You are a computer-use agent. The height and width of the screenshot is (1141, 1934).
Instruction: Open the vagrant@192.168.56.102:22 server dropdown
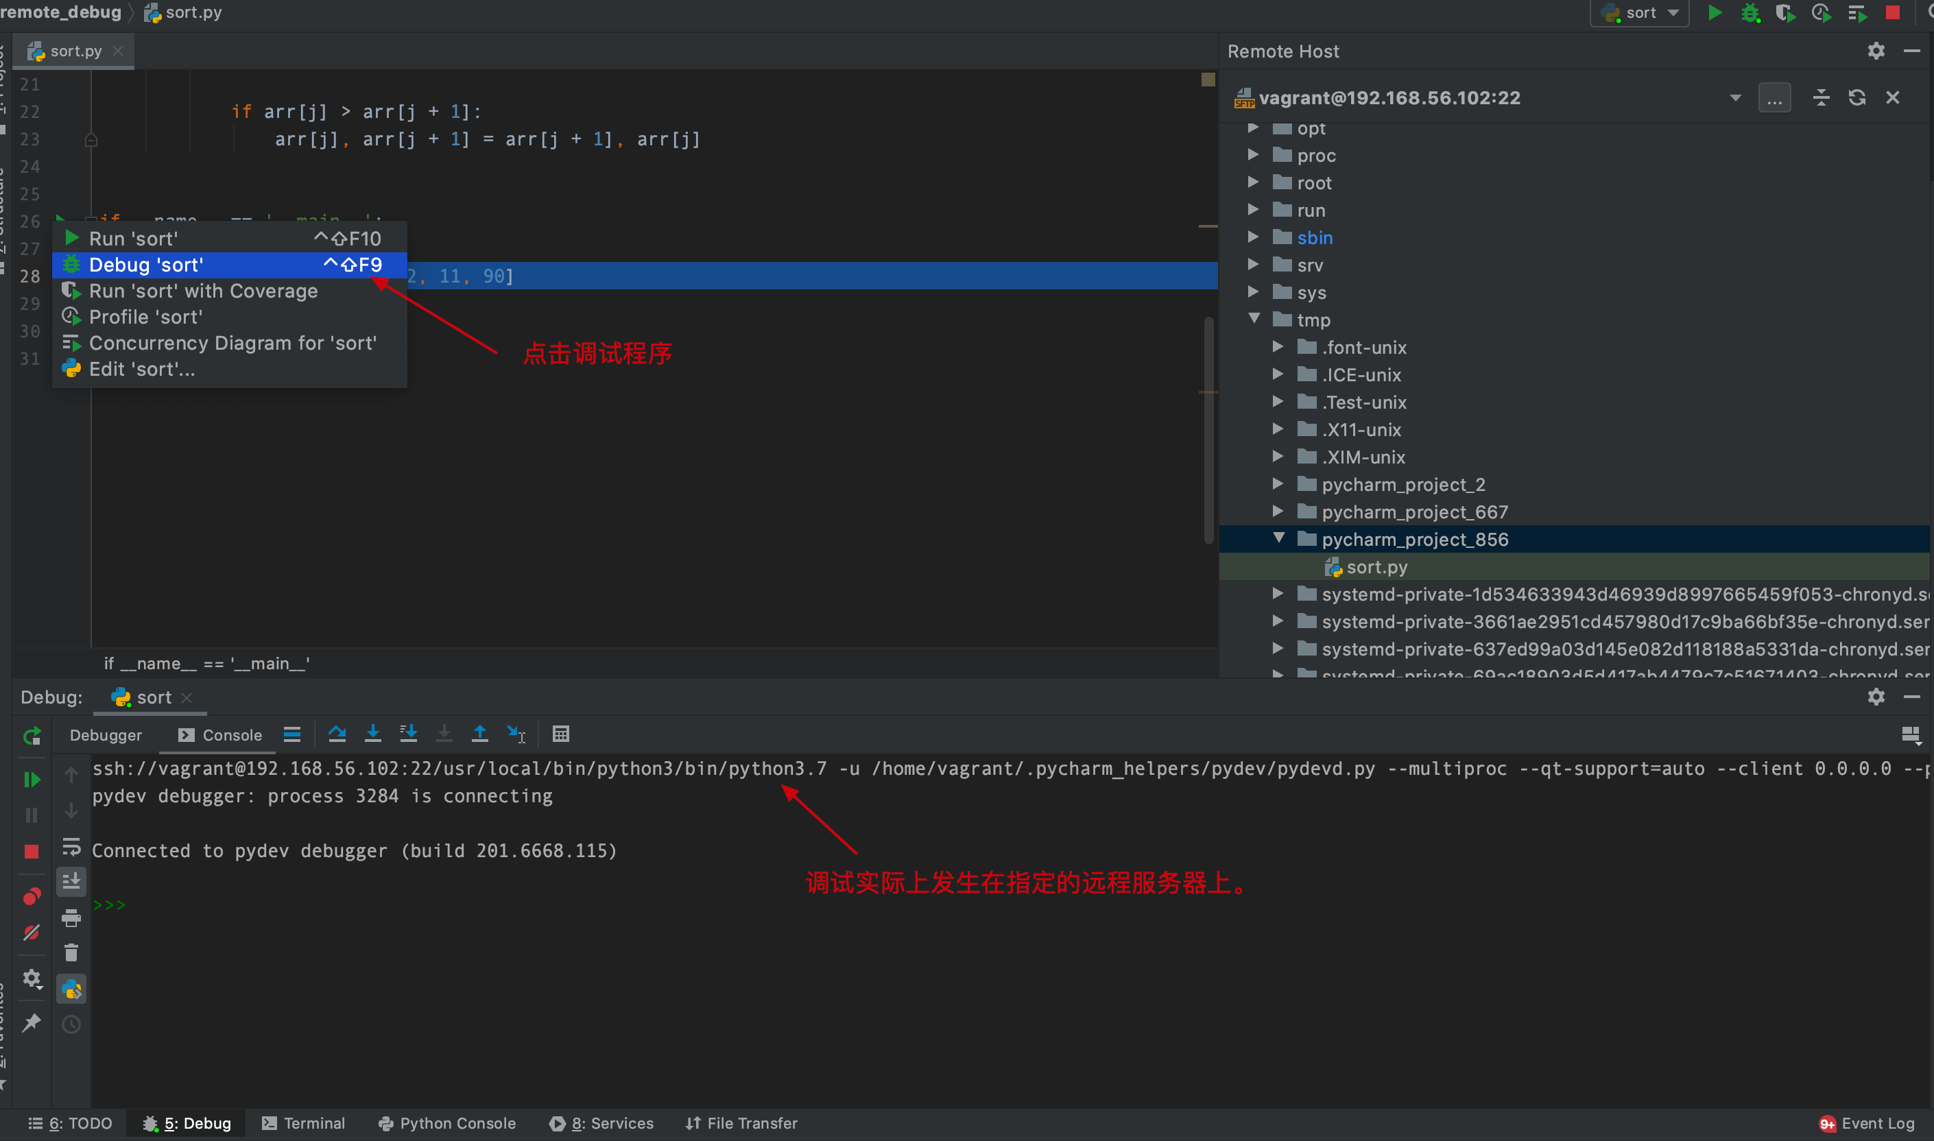[1735, 97]
